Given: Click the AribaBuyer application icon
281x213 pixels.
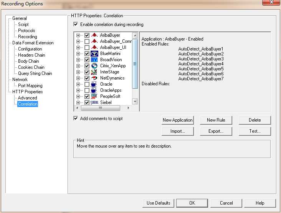Looking at the screenshot, I should [94, 35].
